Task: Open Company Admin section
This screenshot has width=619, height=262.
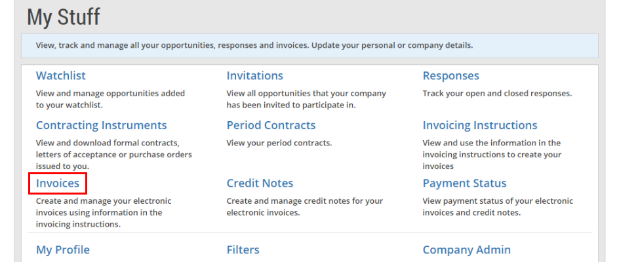Action: pos(467,250)
